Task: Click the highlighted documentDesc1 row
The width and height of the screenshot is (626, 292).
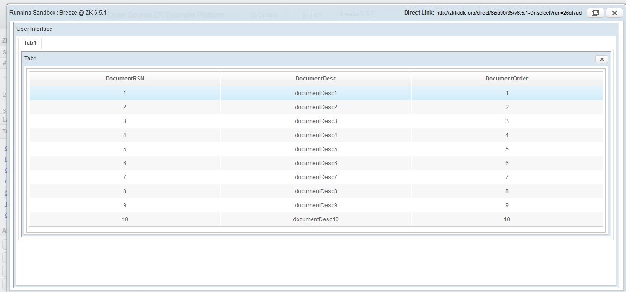Action: 315,93
